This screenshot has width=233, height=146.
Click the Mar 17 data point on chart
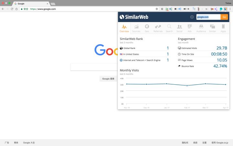pyautogui.click(x=205, y=84)
